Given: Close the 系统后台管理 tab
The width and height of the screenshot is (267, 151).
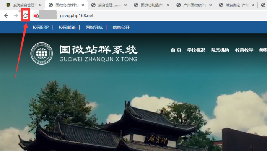Looking at the screenshot, I should 40,5.
